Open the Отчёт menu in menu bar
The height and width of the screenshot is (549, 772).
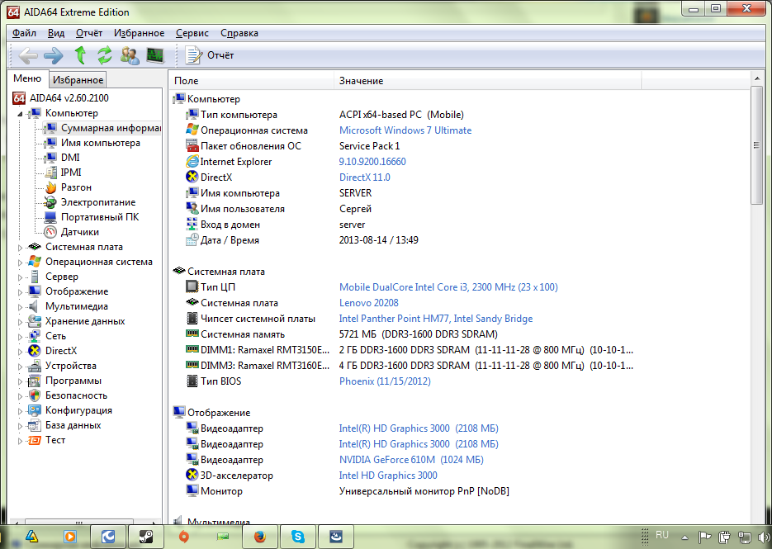(x=89, y=33)
